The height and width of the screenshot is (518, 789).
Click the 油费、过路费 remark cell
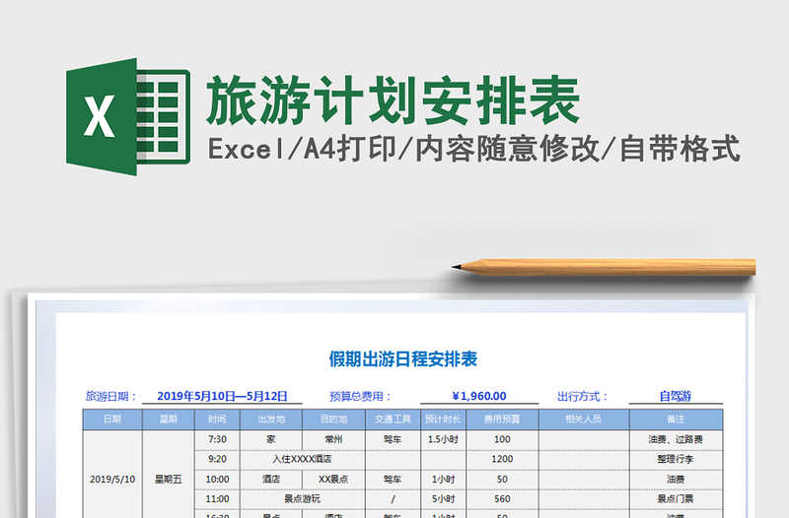click(675, 439)
